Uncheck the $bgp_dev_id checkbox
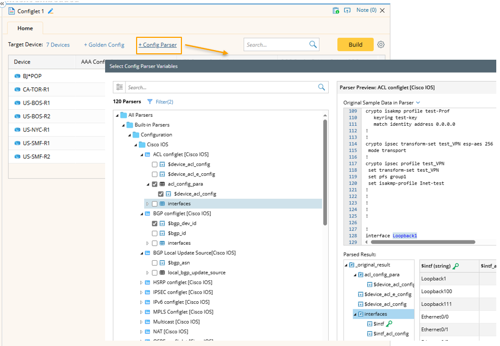This screenshot has height=346, width=500. pos(155,223)
